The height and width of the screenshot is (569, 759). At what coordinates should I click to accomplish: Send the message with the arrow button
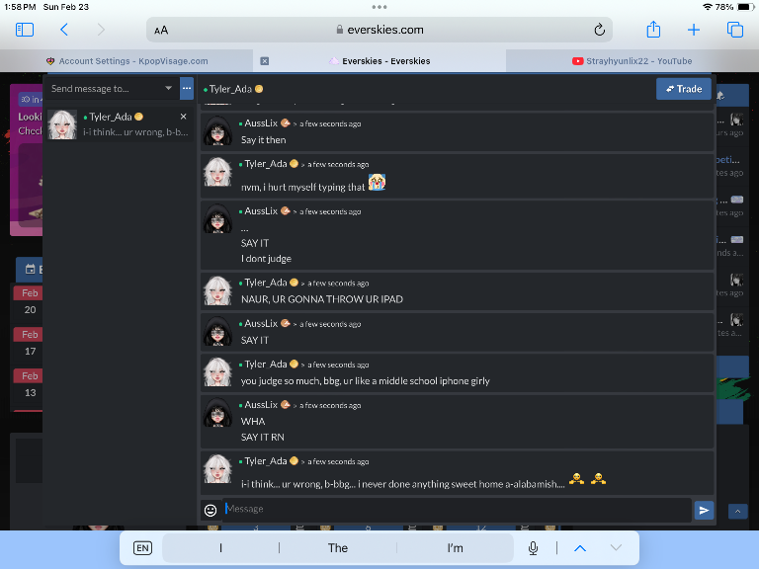(x=704, y=510)
